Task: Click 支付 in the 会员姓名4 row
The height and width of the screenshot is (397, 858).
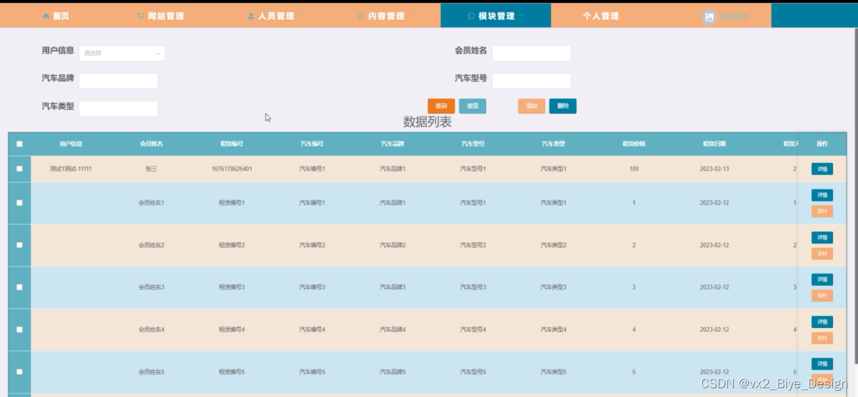Action: pos(822,338)
